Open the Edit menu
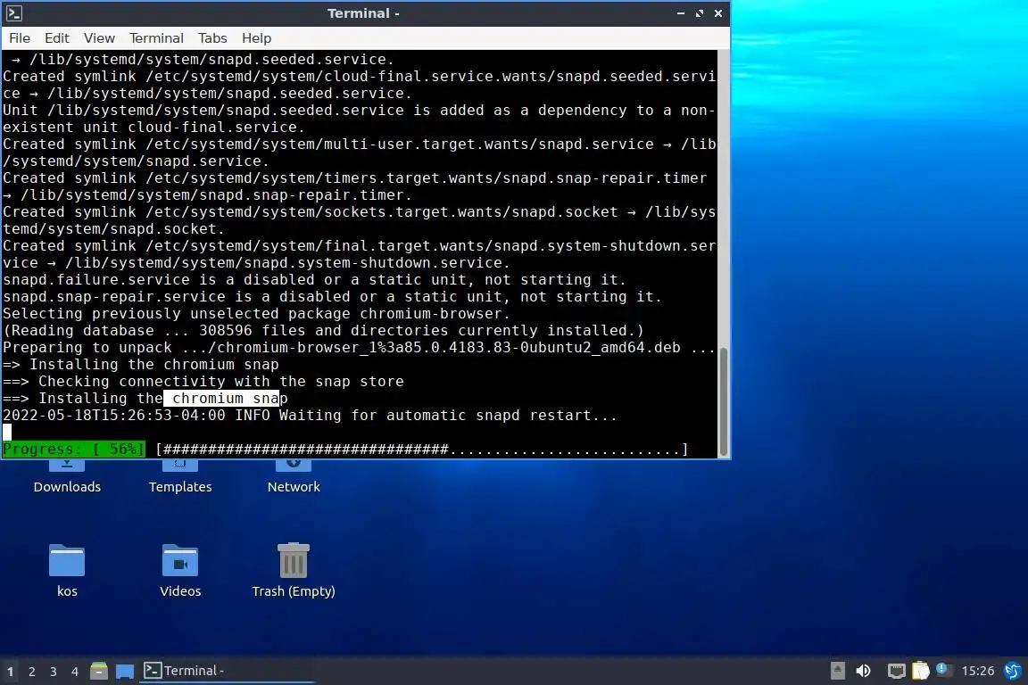Screen dimensions: 1028x685 coord(57,38)
